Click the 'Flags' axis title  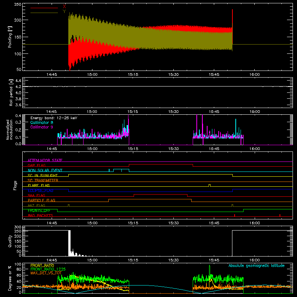(15, 185)
